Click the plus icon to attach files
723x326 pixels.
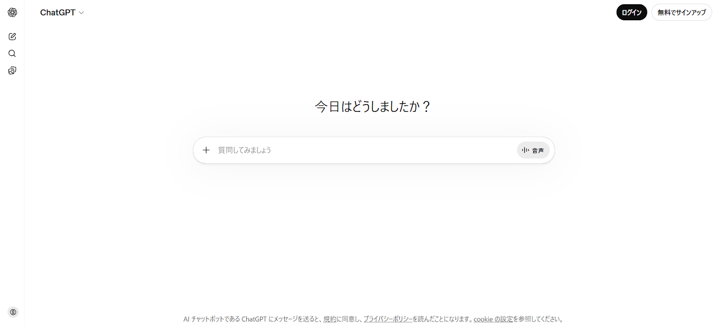click(206, 150)
